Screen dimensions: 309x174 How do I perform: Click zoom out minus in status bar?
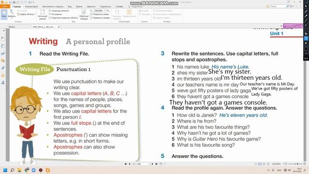[x=286, y=164]
